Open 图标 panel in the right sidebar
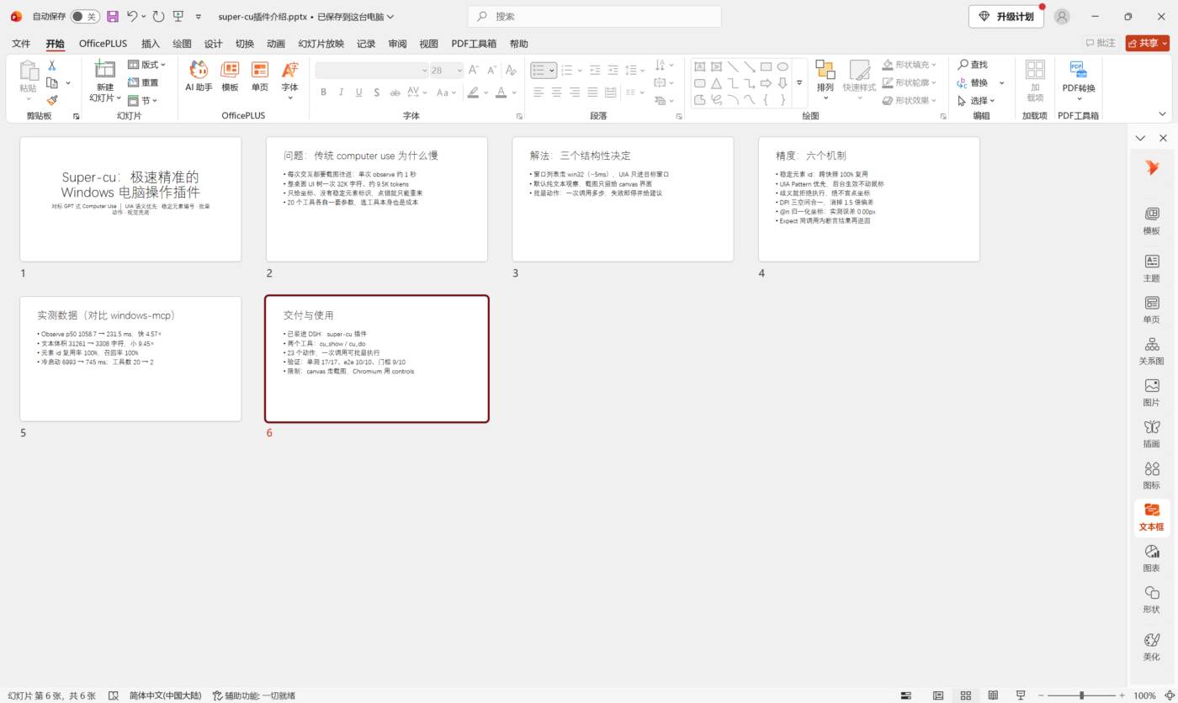The image size is (1178, 703). [1151, 475]
